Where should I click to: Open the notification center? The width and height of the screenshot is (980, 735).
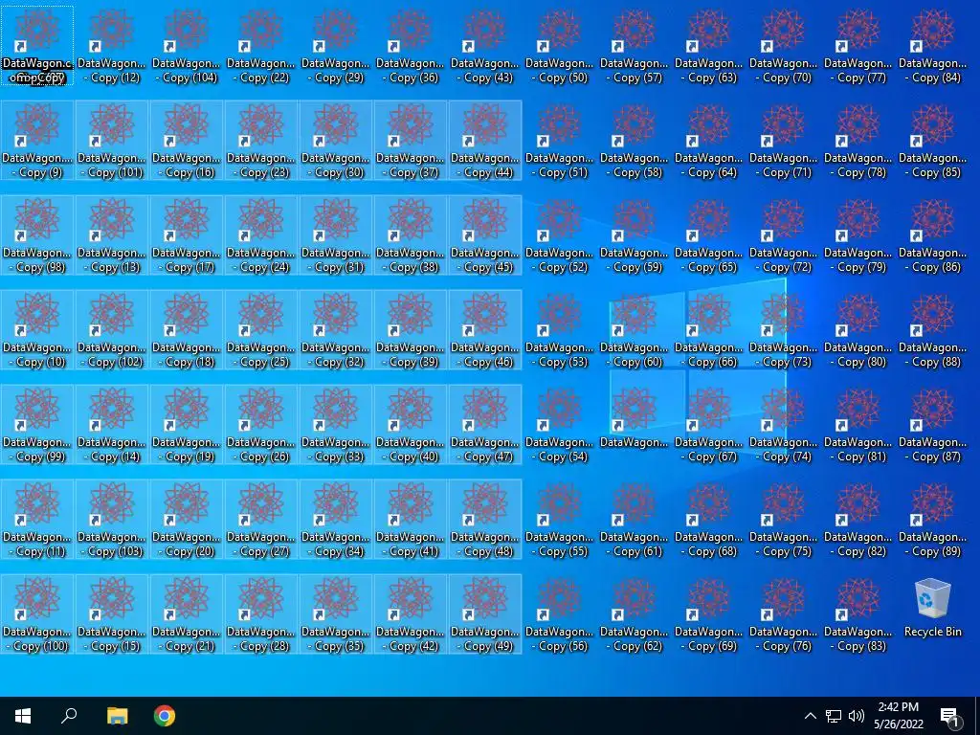950,716
